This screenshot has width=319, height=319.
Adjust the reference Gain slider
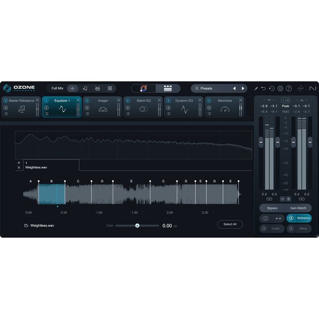137,225
